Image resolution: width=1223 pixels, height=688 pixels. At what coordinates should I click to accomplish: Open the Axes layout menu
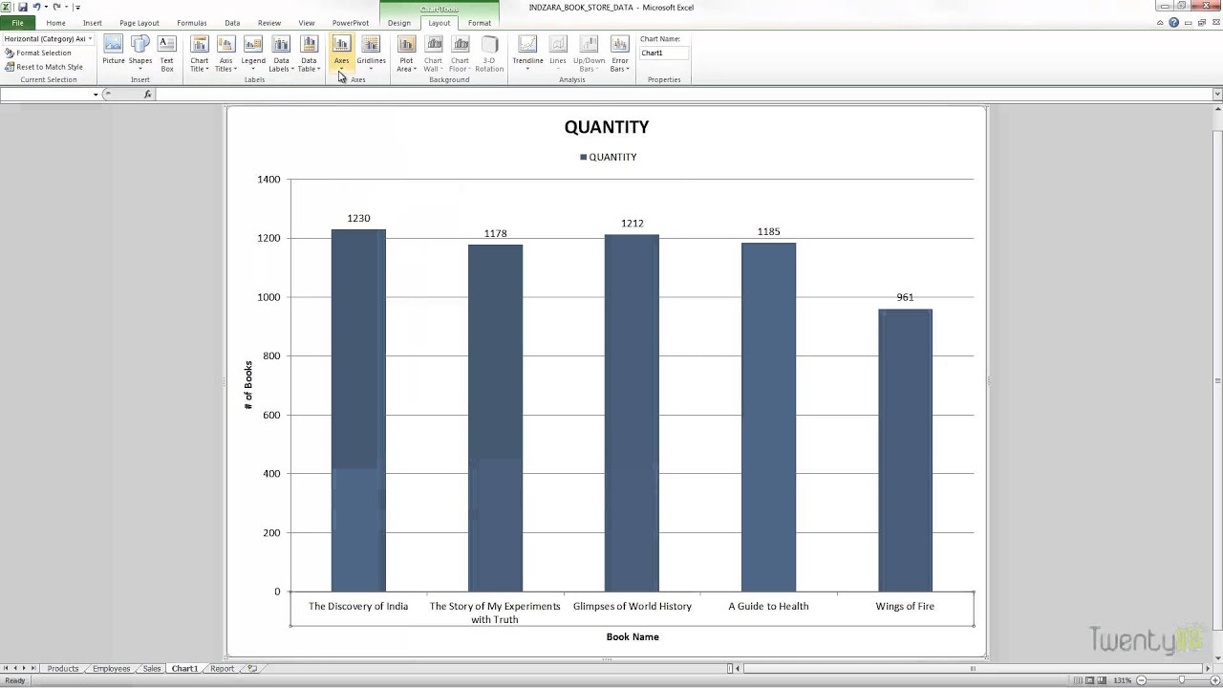(341, 54)
